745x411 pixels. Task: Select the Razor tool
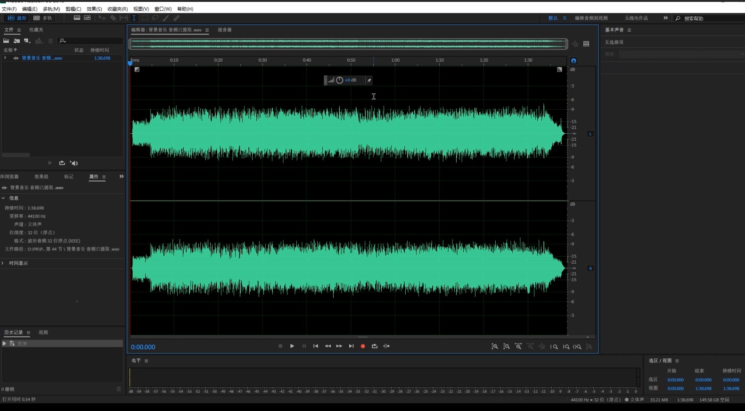coord(113,18)
